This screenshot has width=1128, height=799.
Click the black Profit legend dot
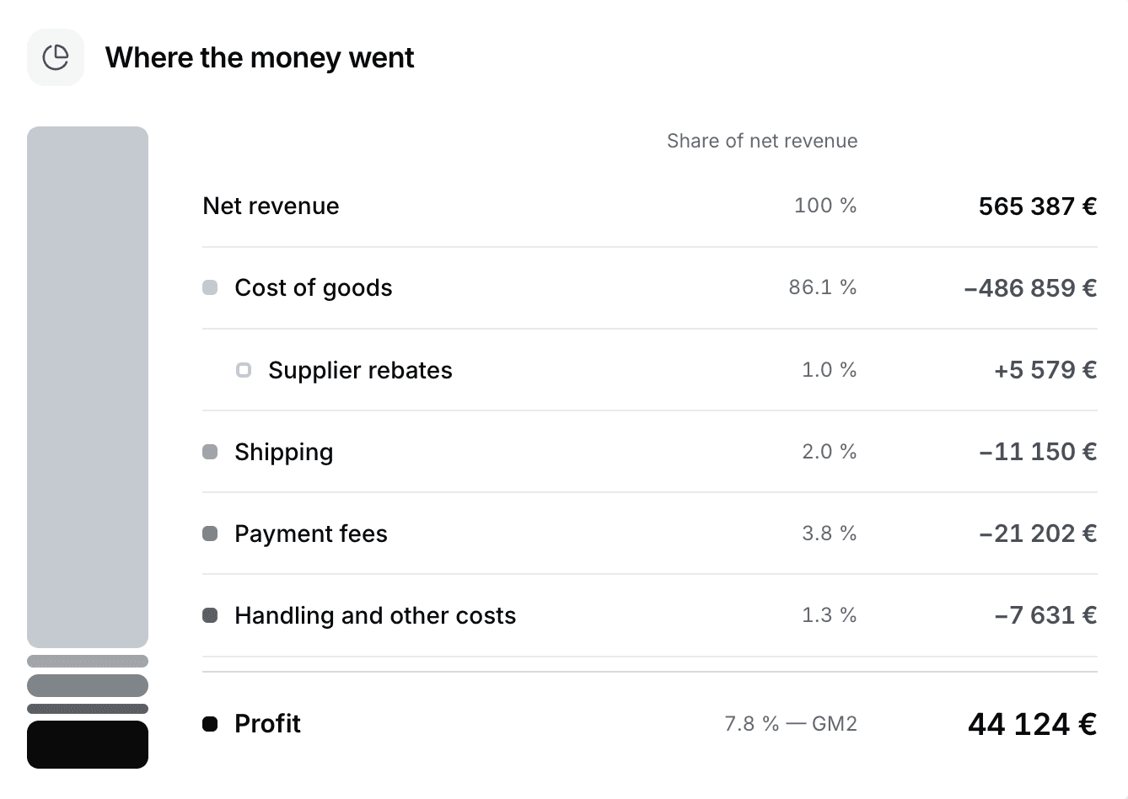point(211,724)
